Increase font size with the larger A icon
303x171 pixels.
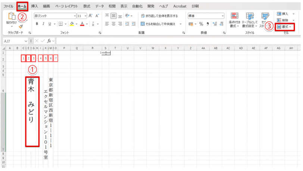[x=90, y=16]
